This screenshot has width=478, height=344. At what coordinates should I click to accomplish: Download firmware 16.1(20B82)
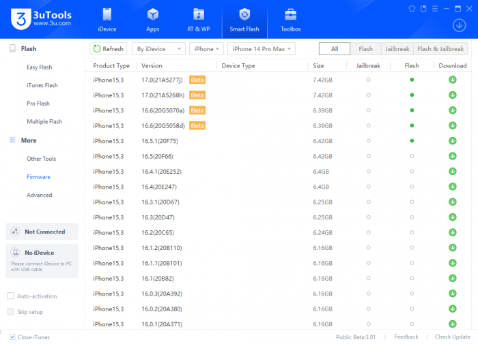[x=452, y=278]
